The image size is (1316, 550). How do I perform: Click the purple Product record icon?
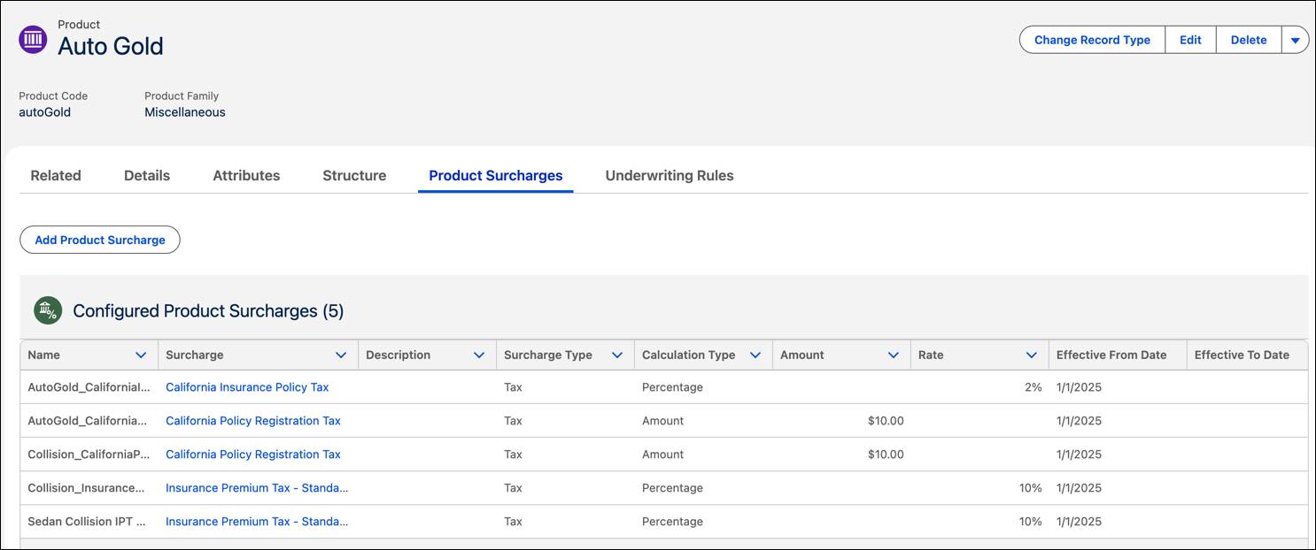[x=33, y=39]
